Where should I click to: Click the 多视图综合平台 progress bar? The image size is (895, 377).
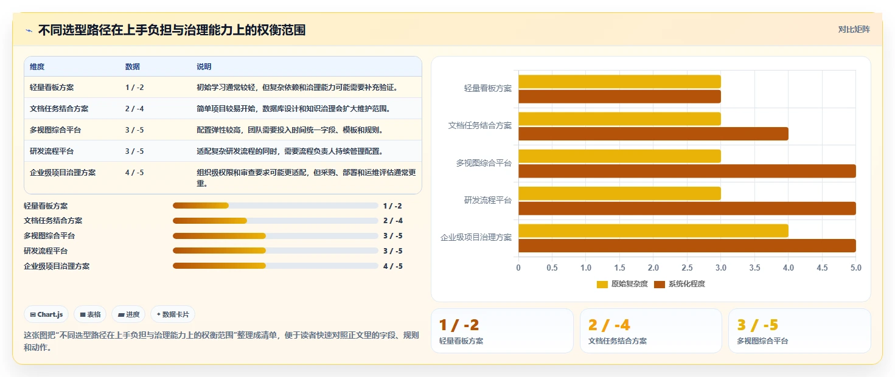coord(276,236)
